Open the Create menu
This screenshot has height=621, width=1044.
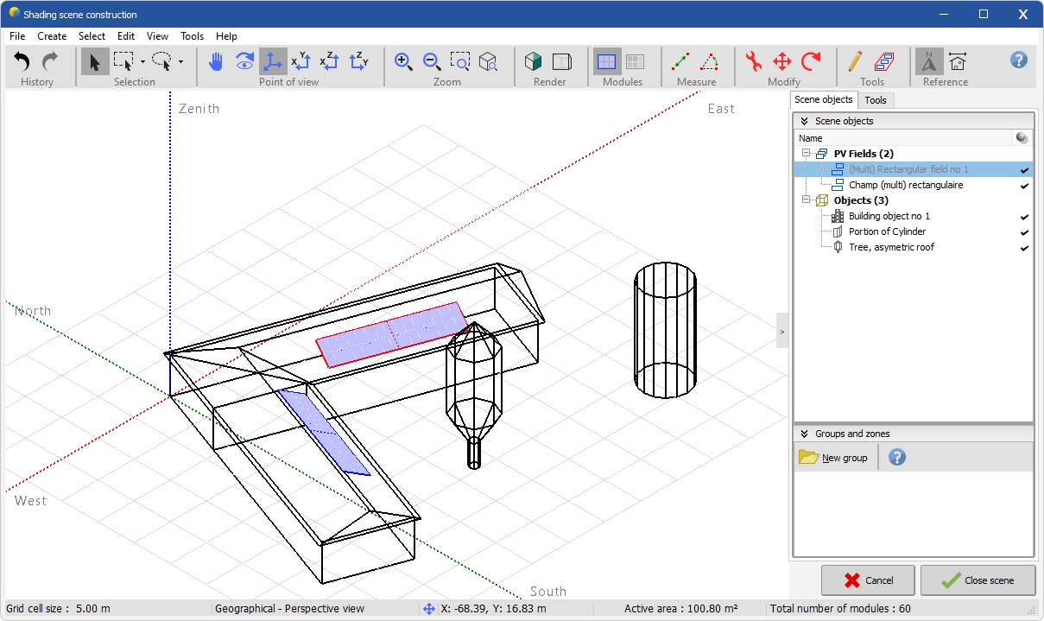click(52, 36)
